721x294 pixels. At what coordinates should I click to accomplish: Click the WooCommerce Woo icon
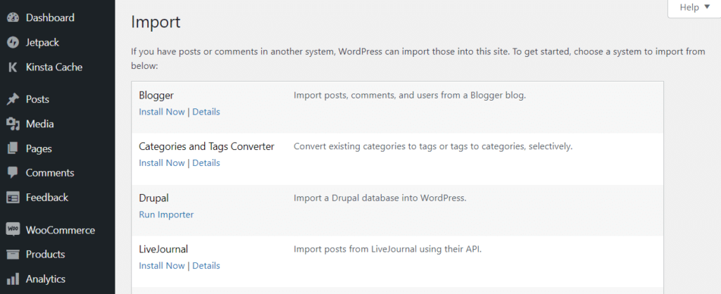click(13, 230)
